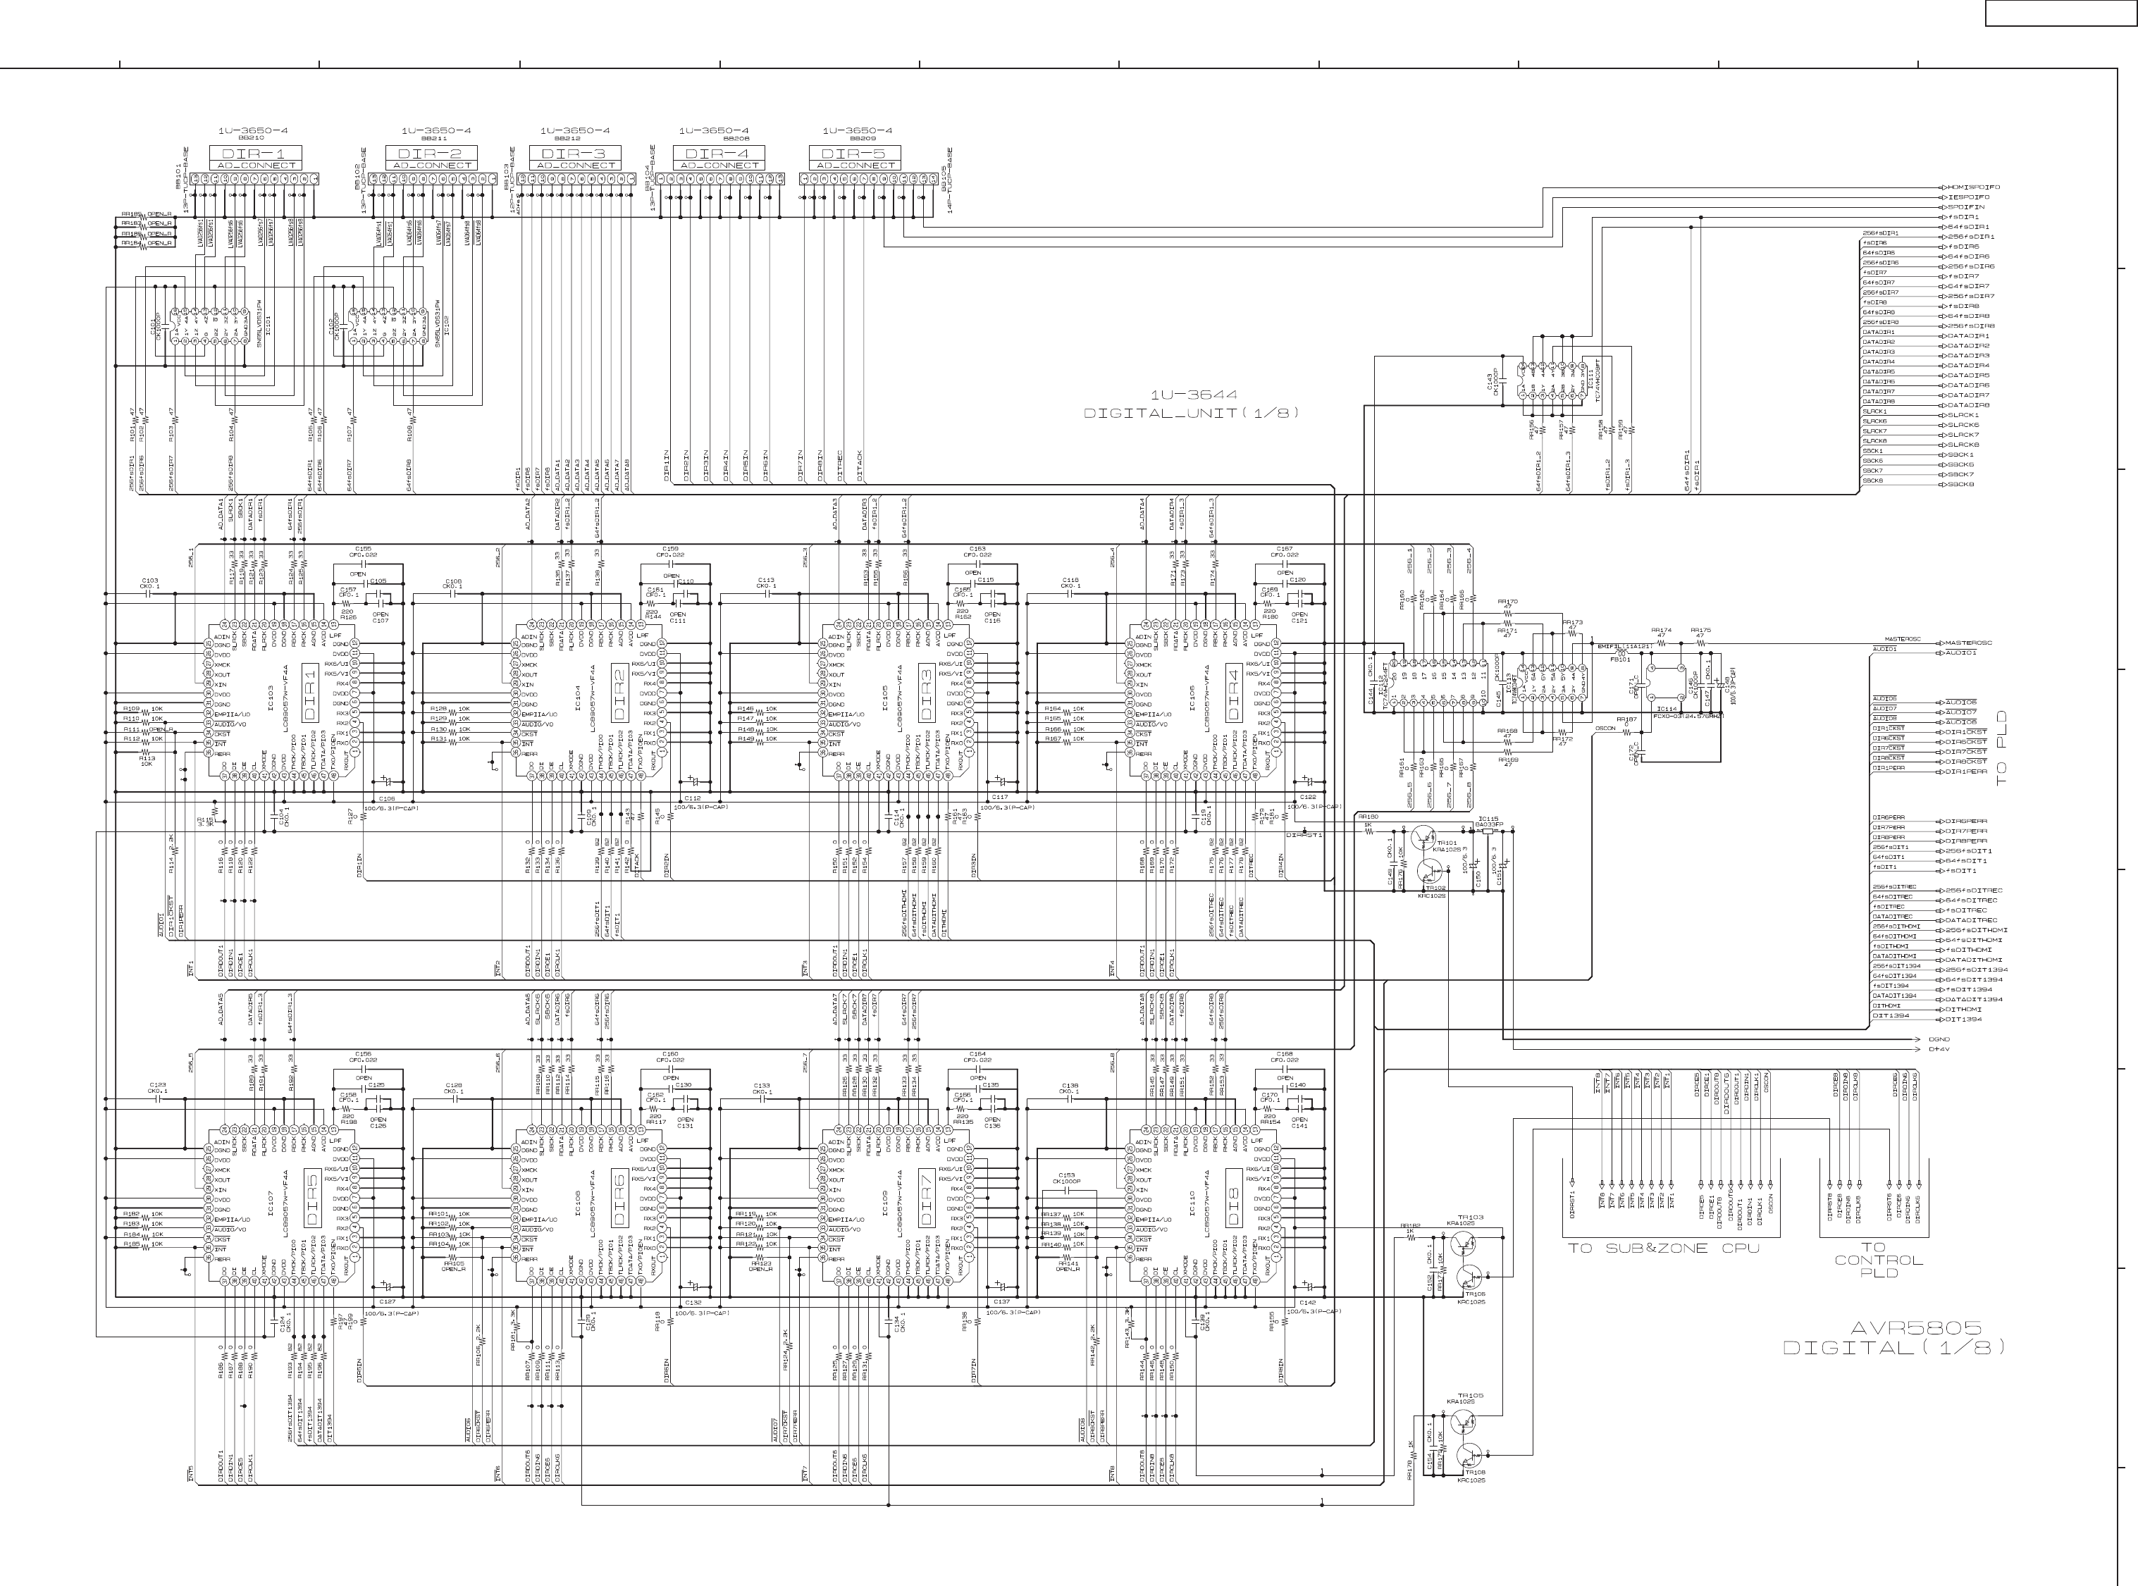Click the TO SUB&ZONE CPU label
Viewport: 2138px width, 1586px height.
[1663, 1248]
